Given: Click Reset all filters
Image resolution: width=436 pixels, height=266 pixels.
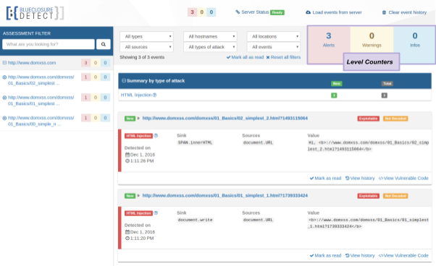Looking at the screenshot, I should pos(283,57).
